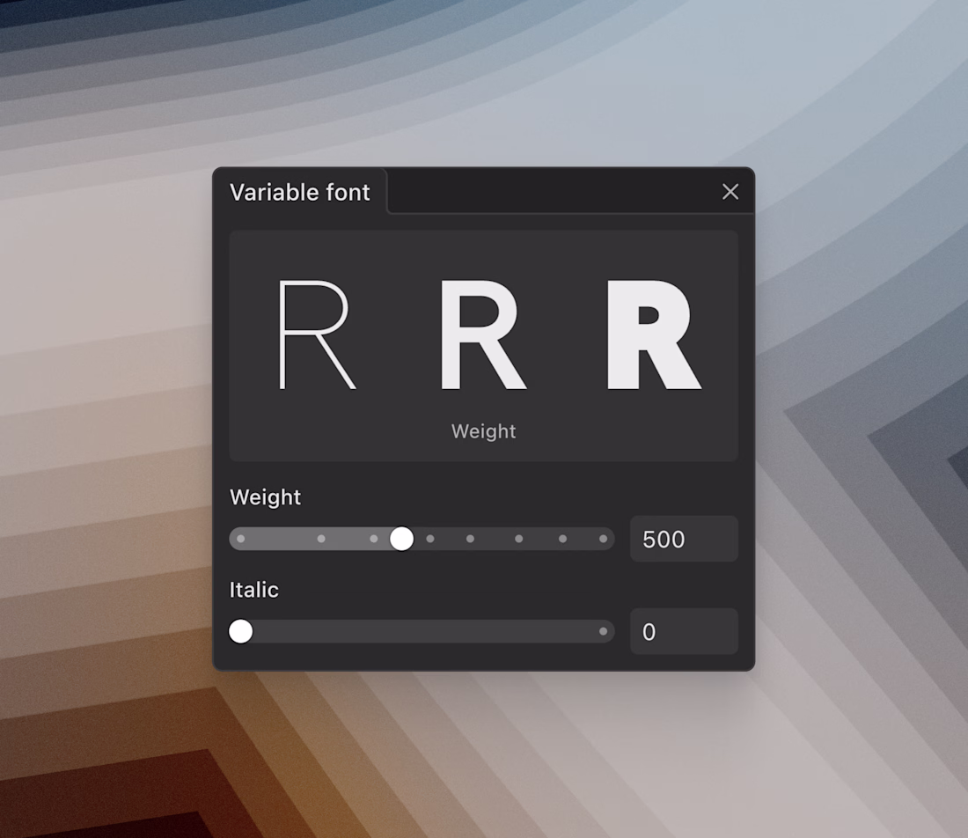Close the Variable font panel
The height and width of the screenshot is (838, 968).
[x=730, y=192]
